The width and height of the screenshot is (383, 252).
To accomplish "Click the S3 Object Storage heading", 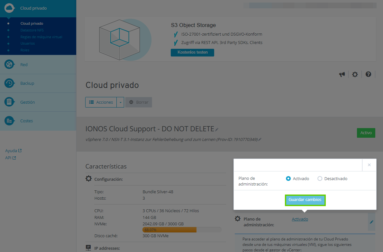I will (x=194, y=25).
